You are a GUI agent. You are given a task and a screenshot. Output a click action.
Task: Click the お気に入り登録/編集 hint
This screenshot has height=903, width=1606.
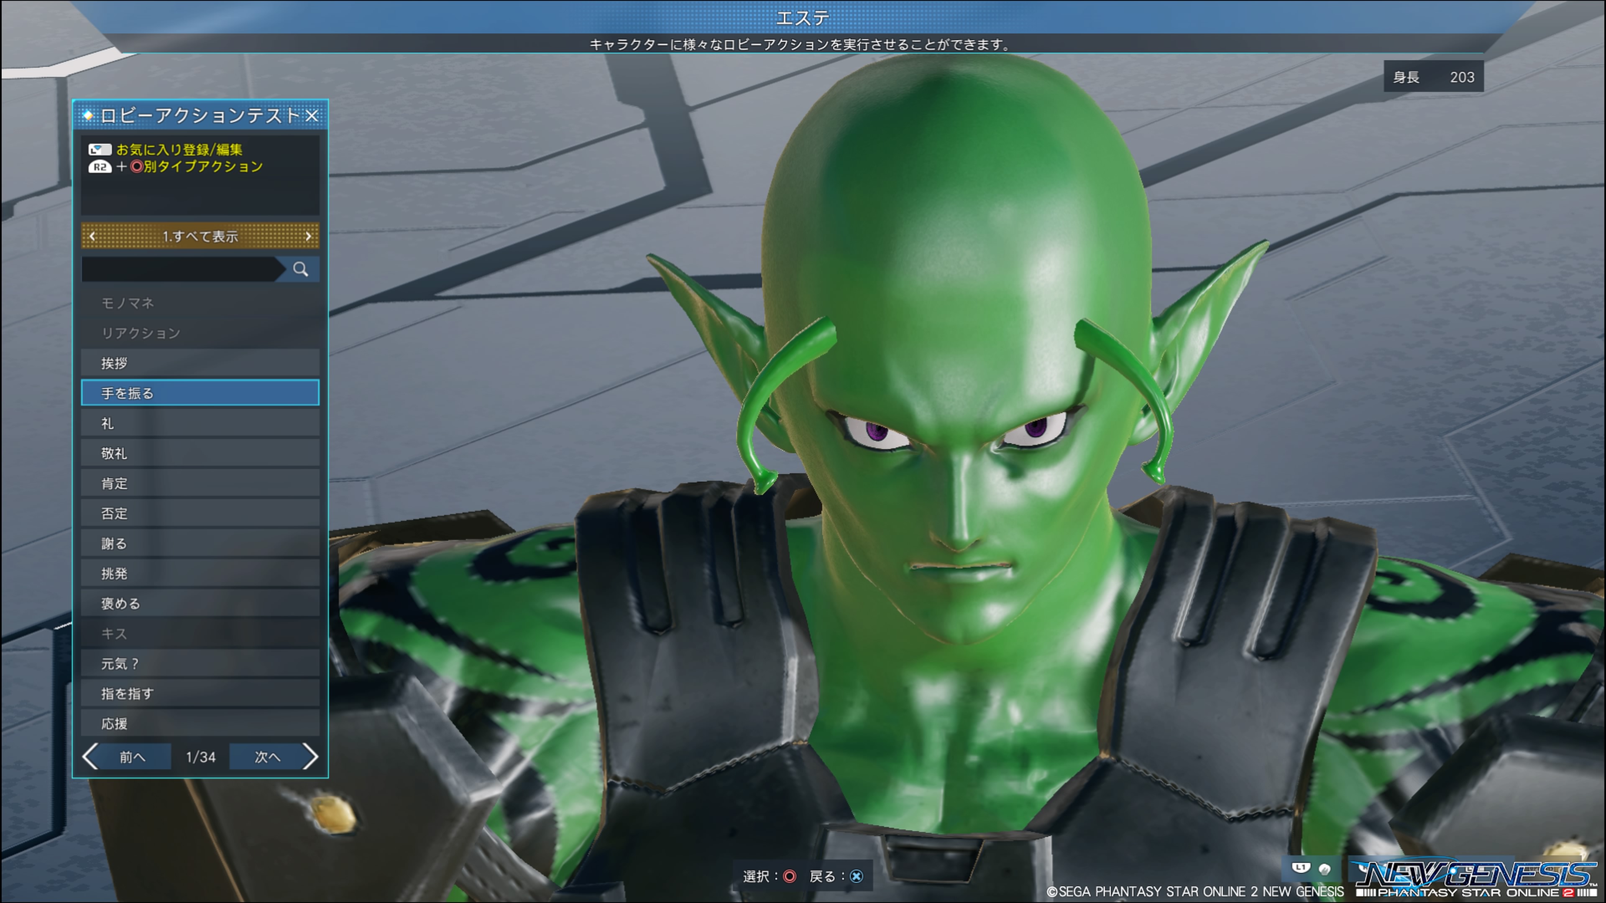click(179, 150)
